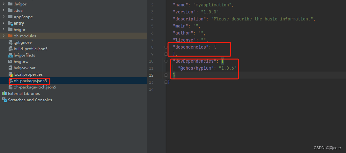Expand the .hvigor folder chevron
The width and height of the screenshot is (346, 153).
(4, 4)
